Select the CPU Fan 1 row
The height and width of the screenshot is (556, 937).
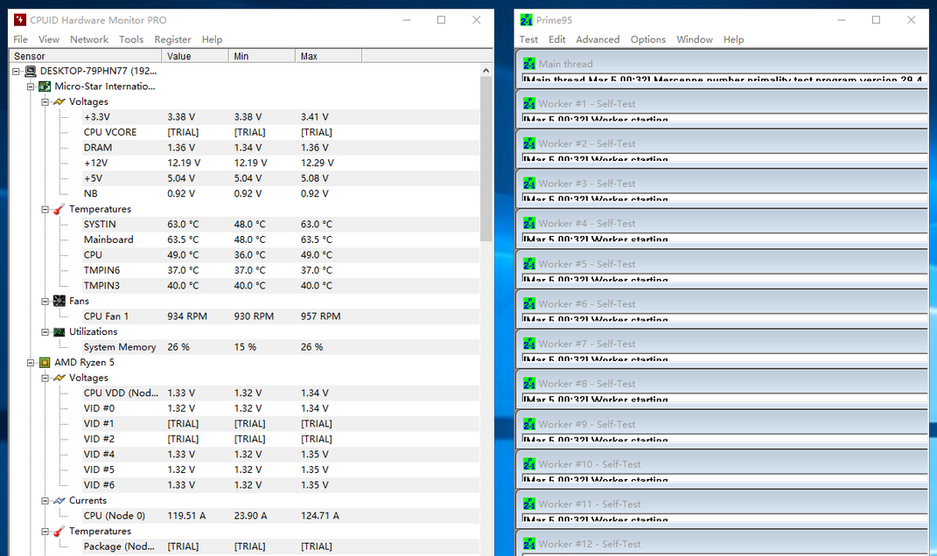coord(106,316)
